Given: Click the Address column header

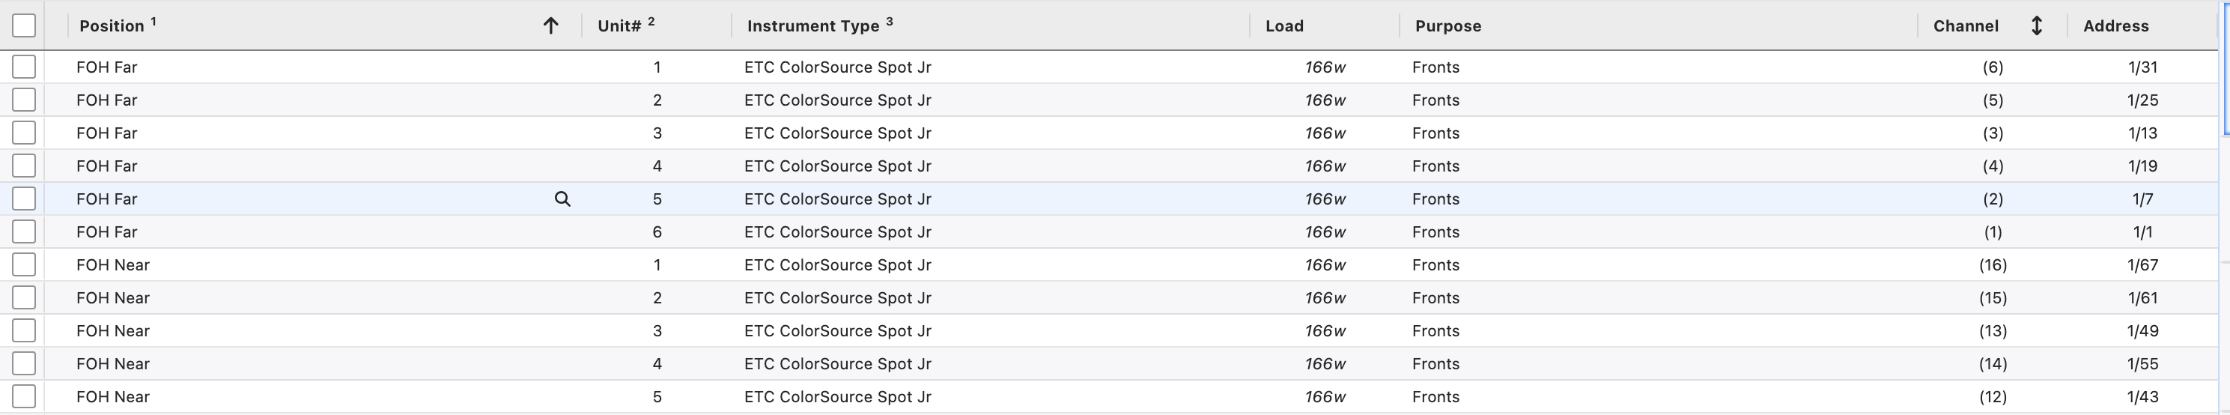Looking at the screenshot, I should (x=2115, y=26).
